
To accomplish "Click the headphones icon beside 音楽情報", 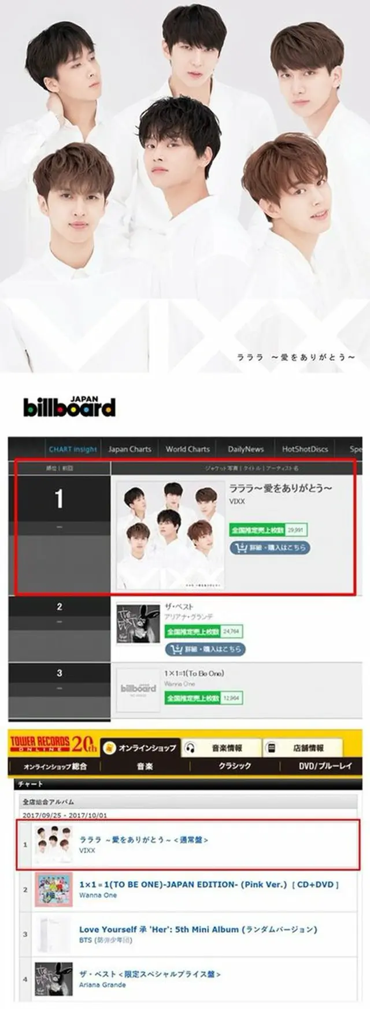I will (x=190, y=748).
